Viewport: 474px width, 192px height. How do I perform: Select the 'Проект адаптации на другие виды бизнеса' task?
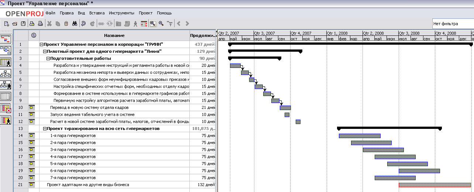point(88,185)
